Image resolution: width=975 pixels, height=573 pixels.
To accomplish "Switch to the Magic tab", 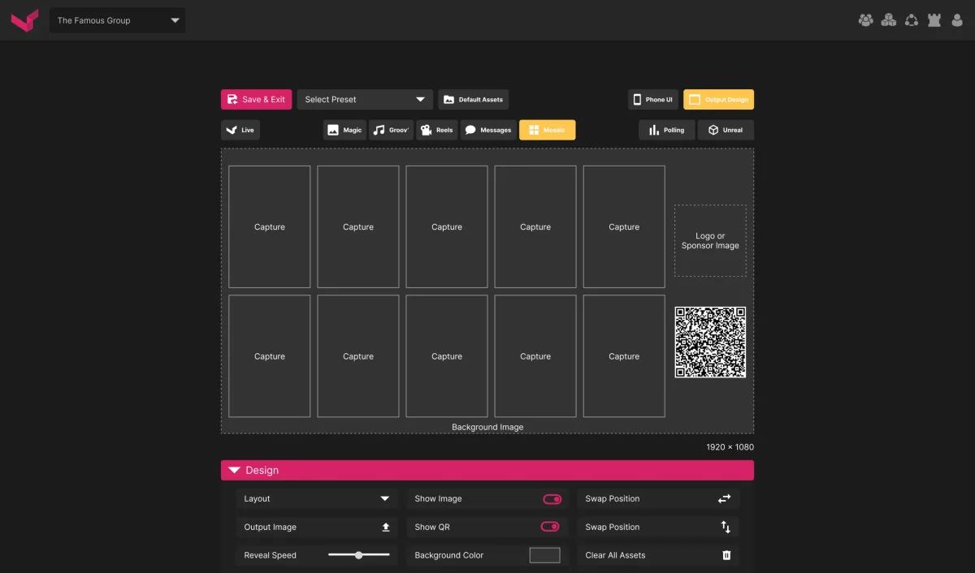I will point(344,130).
